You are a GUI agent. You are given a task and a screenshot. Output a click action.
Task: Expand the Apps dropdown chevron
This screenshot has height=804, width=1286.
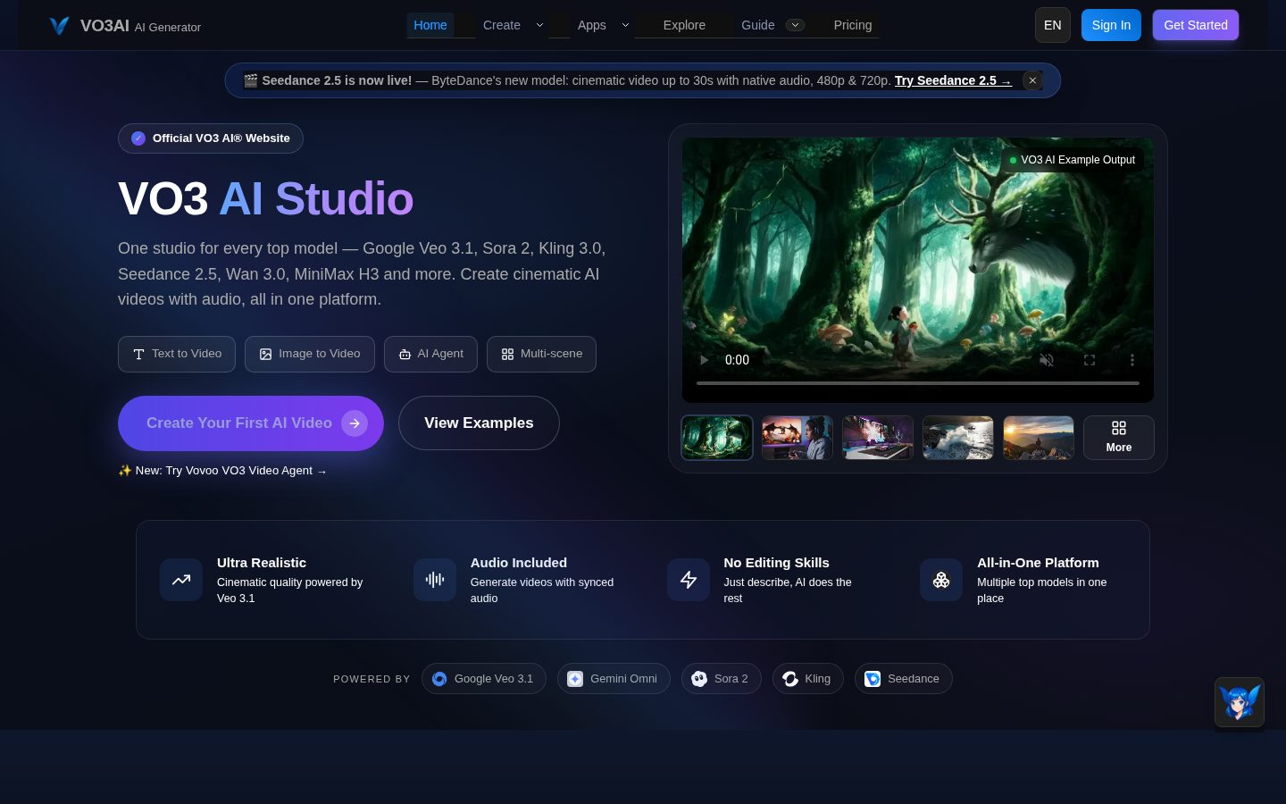point(625,25)
